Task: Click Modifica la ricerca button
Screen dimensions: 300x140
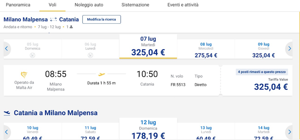Action: [101, 19]
